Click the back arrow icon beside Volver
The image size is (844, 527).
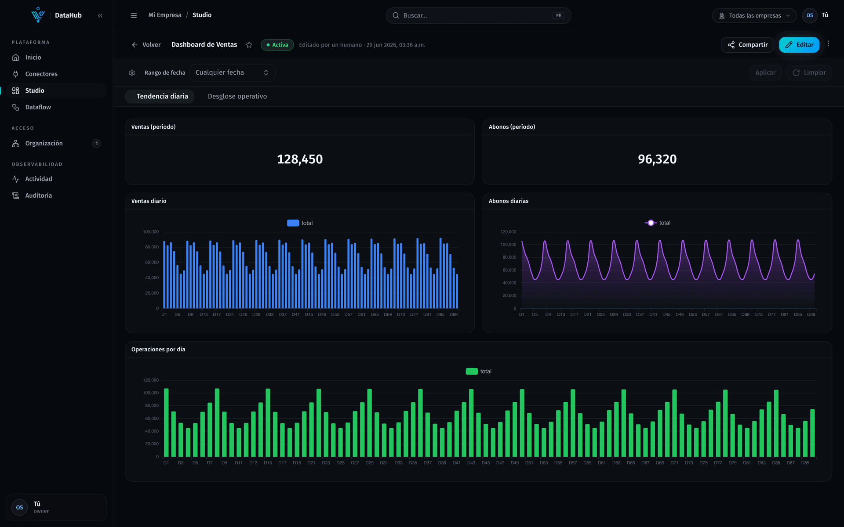point(135,45)
